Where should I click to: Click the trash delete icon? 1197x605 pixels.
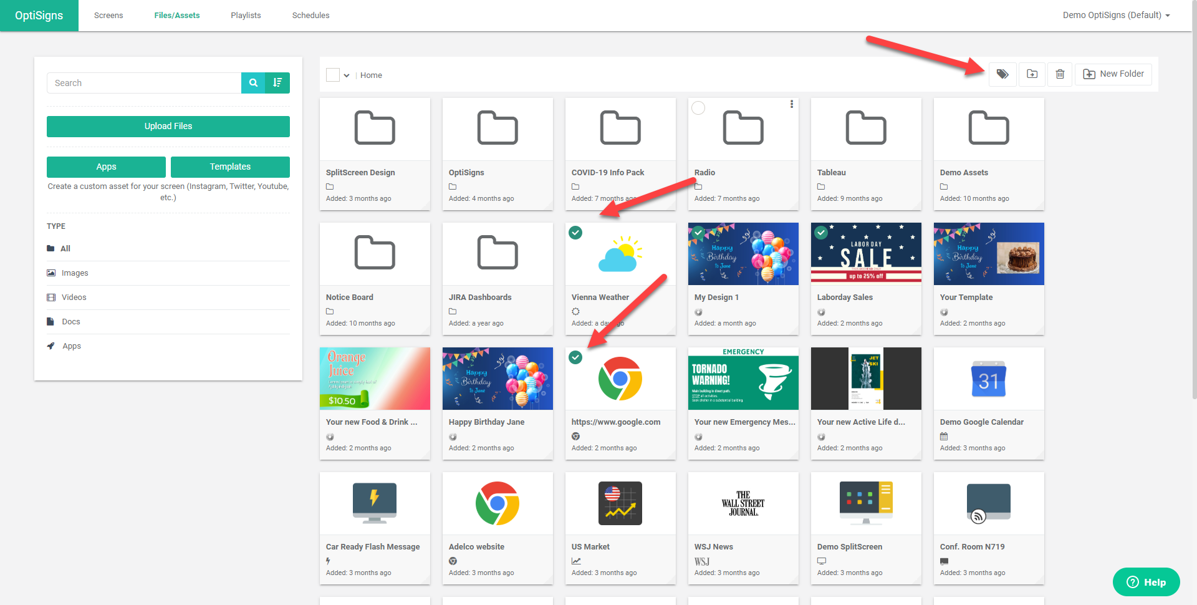(x=1060, y=74)
